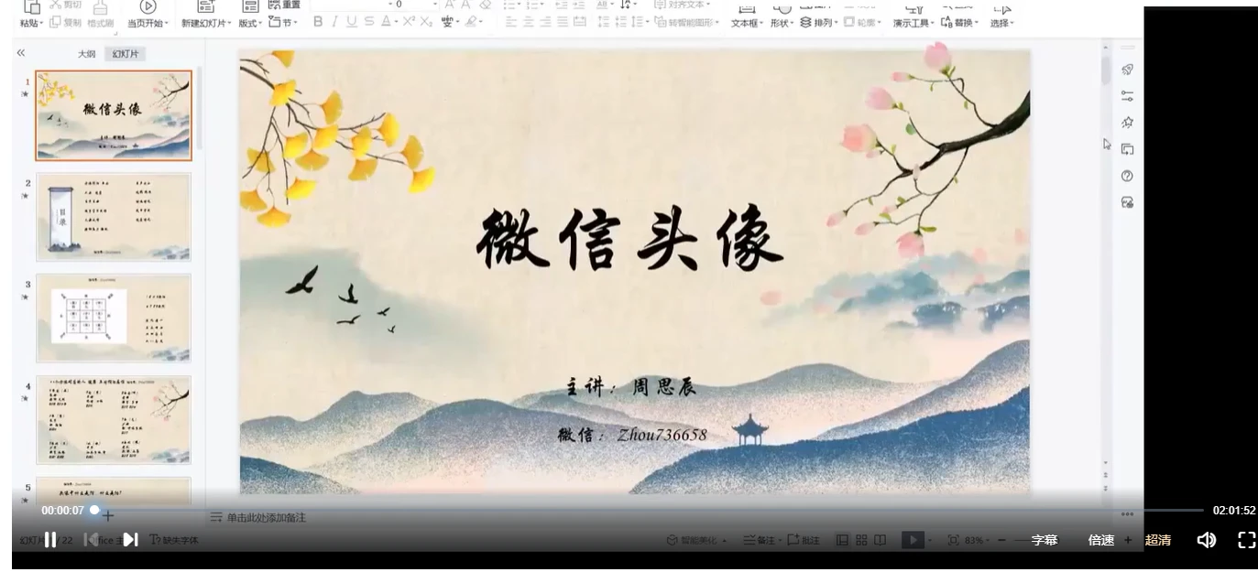Select slide 1 thumbnail 微信头像
This screenshot has height=572, width=1258.
coord(114,115)
